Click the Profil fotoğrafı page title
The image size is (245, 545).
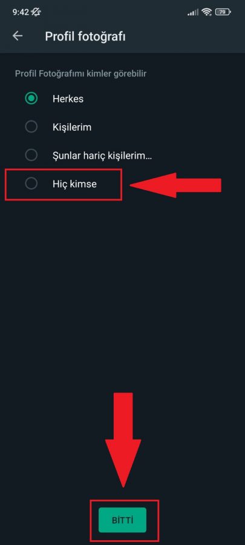click(85, 36)
